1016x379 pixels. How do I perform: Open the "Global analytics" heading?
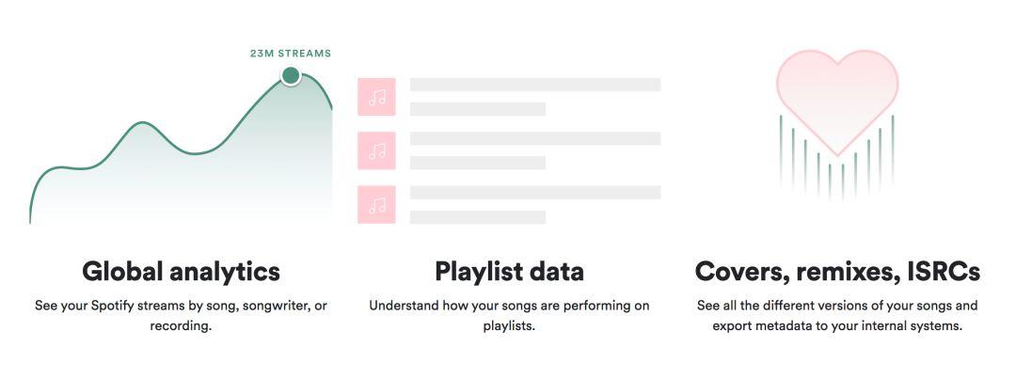tap(182, 272)
